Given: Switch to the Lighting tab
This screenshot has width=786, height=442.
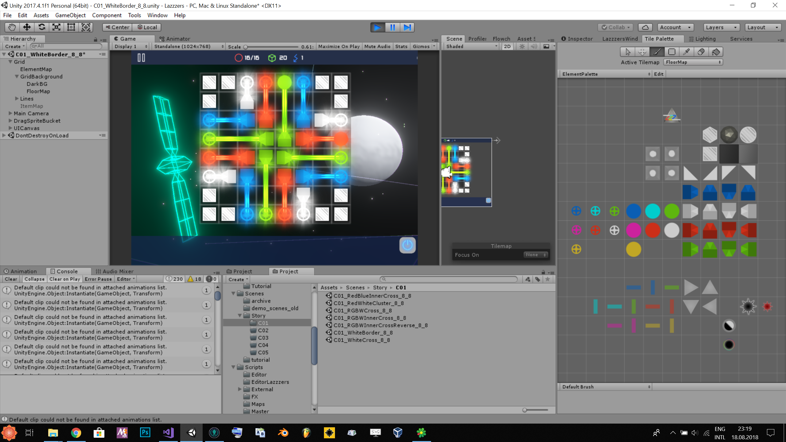Looking at the screenshot, I should 702,39.
